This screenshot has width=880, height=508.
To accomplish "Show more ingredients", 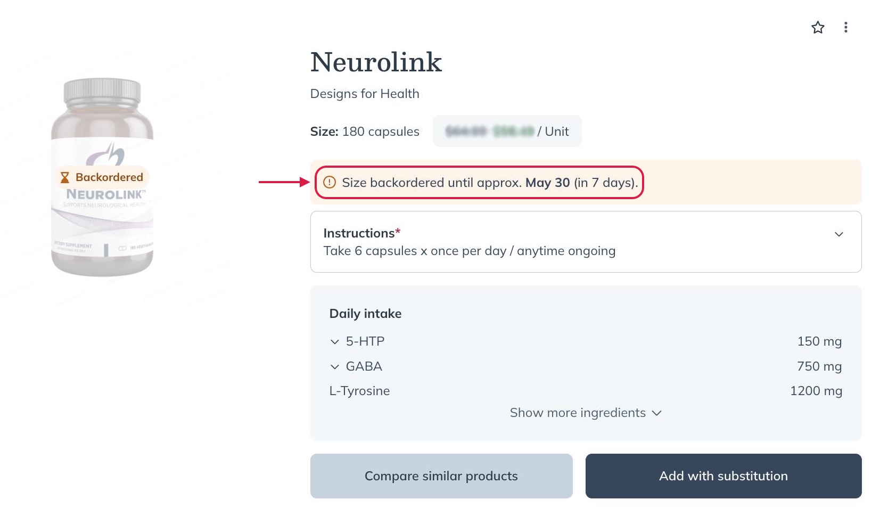I will click(585, 413).
